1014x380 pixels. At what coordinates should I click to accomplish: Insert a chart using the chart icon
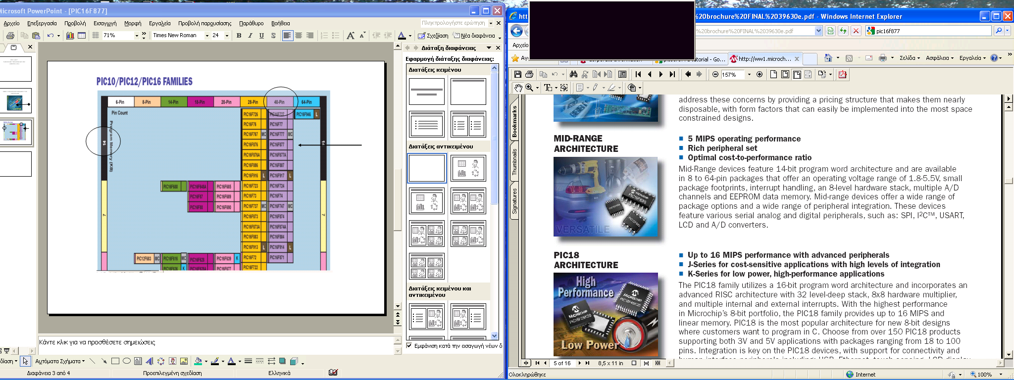click(x=70, y=36)
